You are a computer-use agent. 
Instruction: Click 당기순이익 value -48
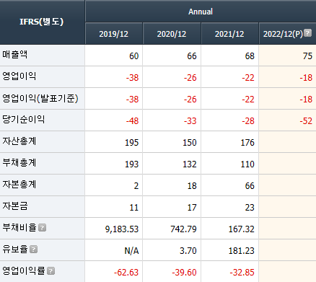coord(132,121)
